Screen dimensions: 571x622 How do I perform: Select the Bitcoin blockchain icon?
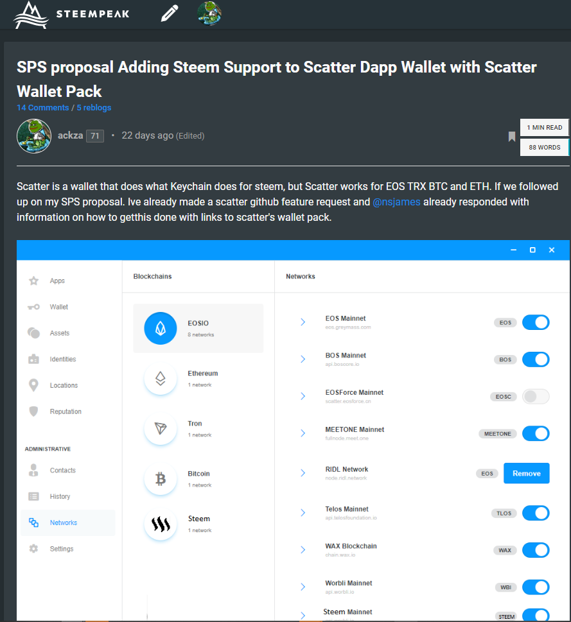click(161, 479)
